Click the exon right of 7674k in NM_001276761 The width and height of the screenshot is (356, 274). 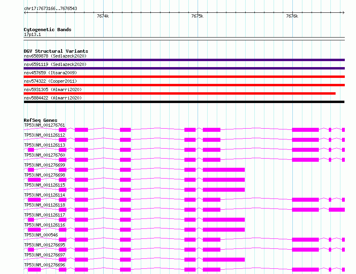[125, 130]
